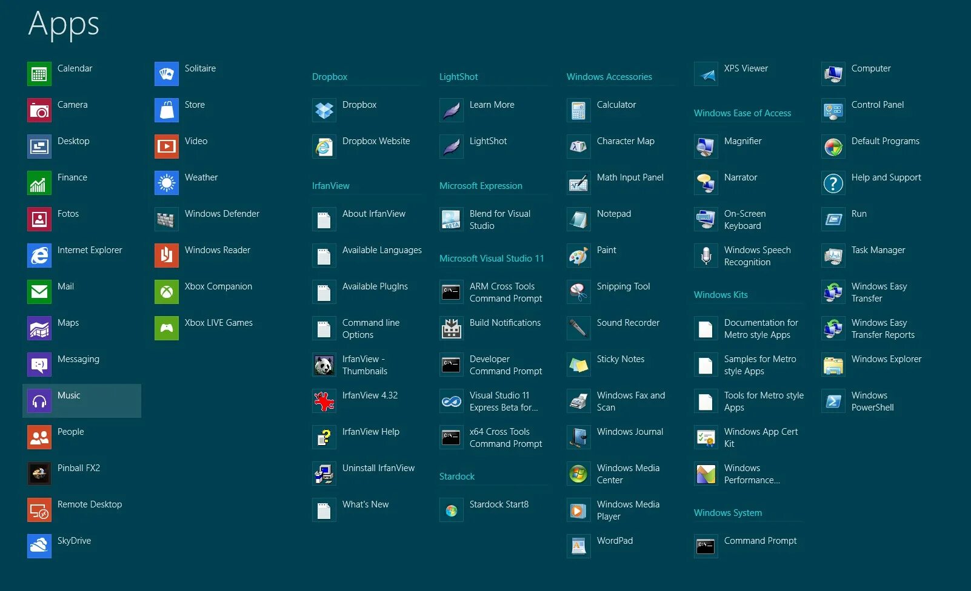Launch Task Manager via its icon
Screen dimensions: 971x591
833,256
